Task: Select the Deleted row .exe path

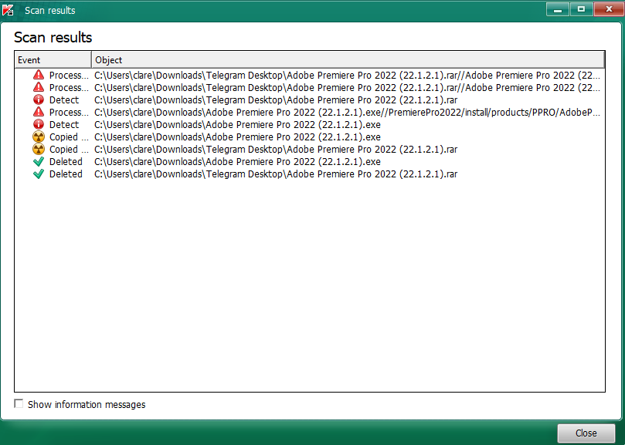Action: pos(237,162)
